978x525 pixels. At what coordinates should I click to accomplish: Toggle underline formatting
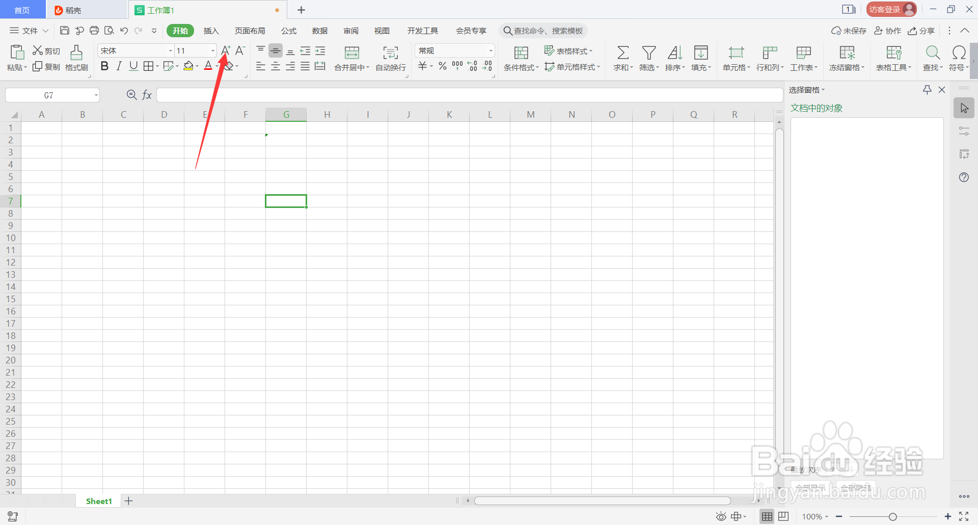point(133,66)
